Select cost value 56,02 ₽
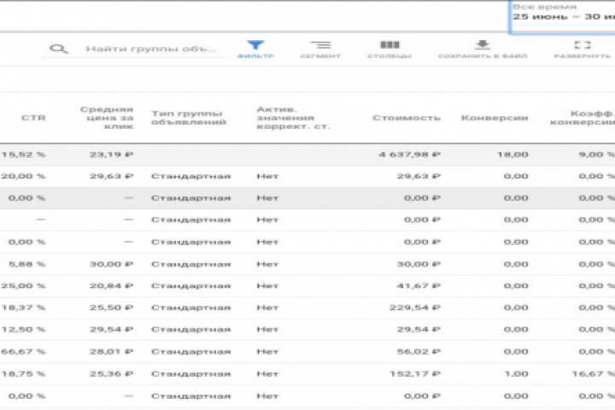 (x=419, y=352)
